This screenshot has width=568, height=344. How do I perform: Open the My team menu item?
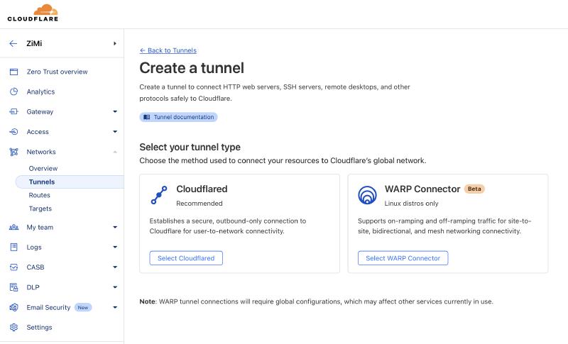click(40, 227)
